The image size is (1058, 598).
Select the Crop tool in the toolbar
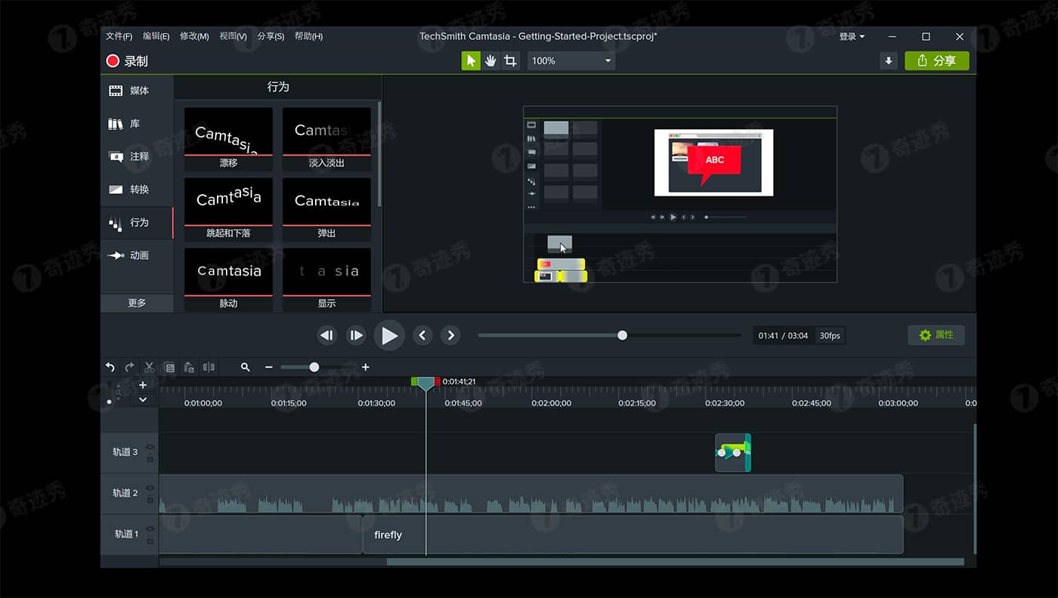click(x=510, y=60)
